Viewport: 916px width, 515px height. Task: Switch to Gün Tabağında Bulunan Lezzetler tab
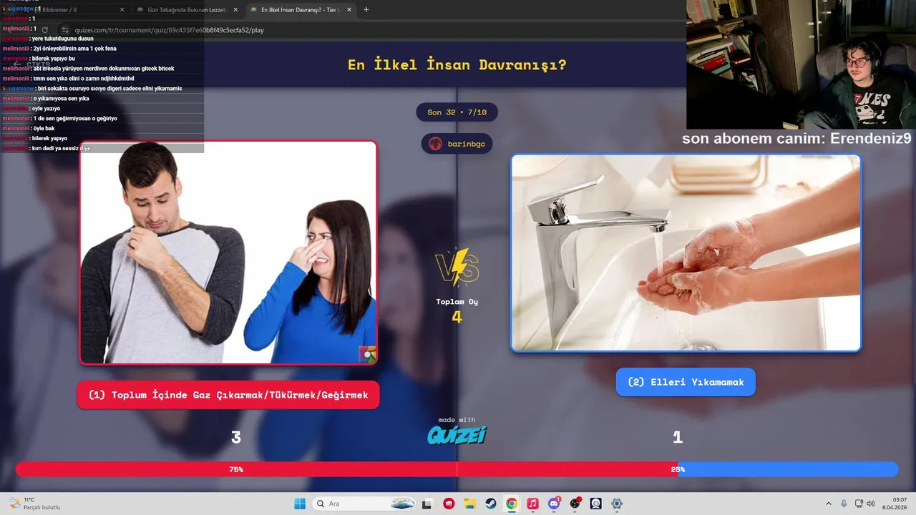pos(186,10)
